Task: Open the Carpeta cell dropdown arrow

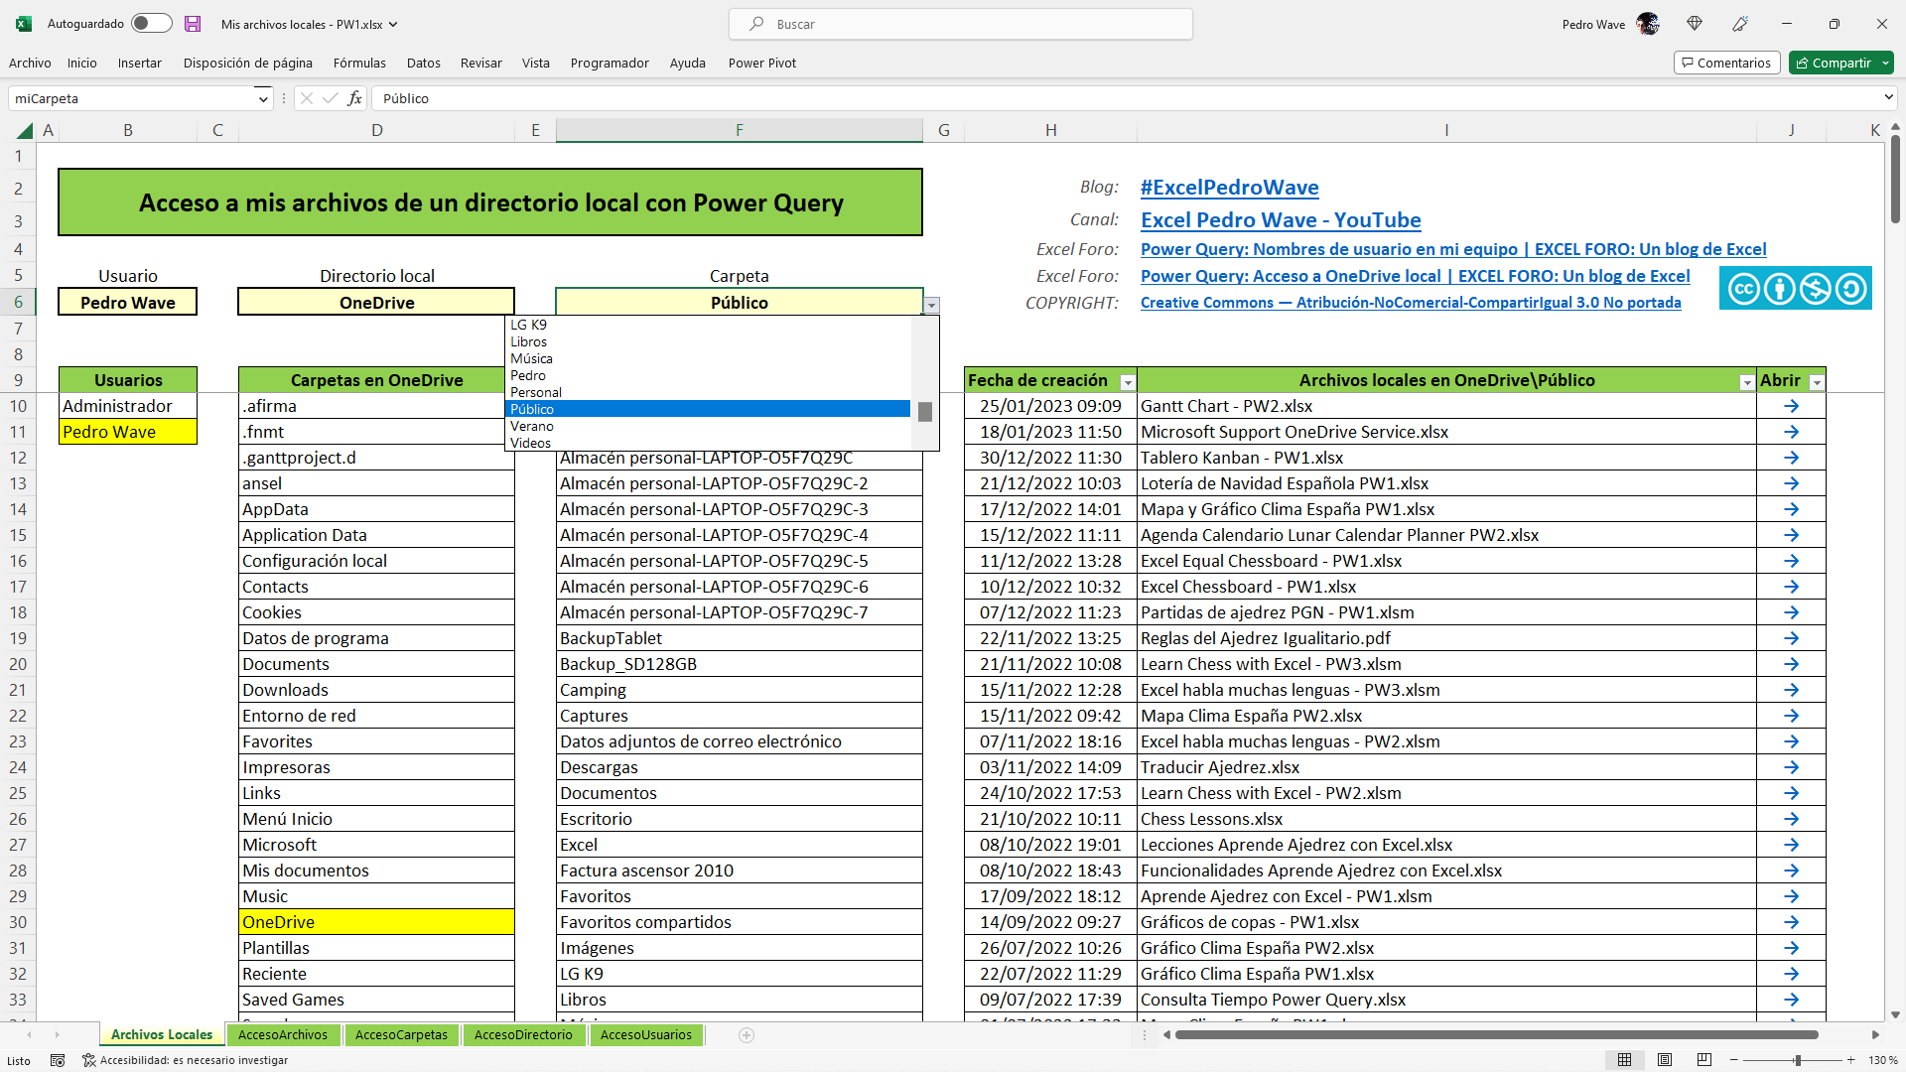Action: (931, 305)
